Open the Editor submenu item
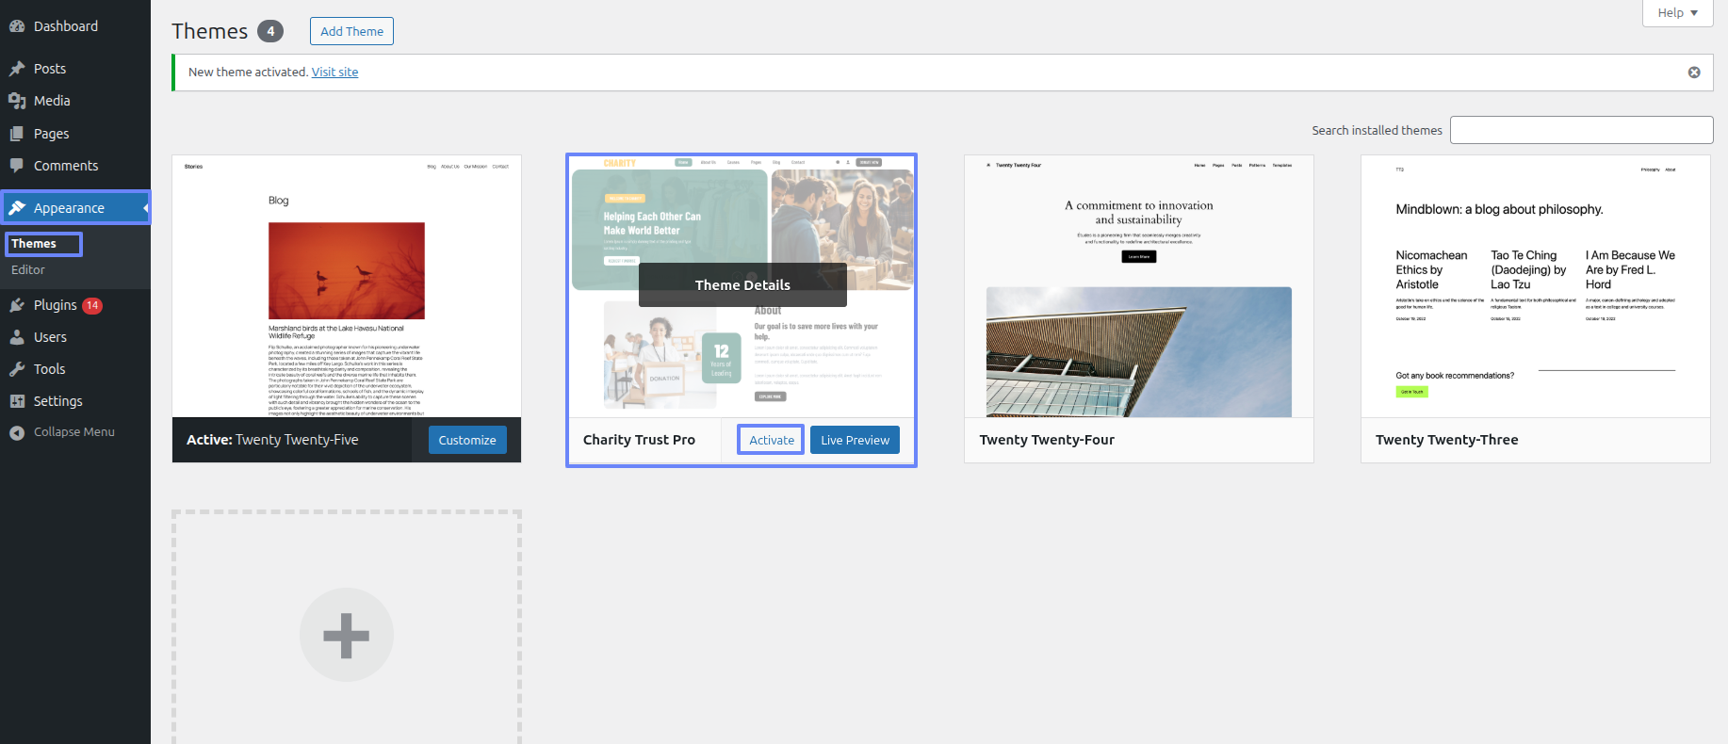 28,270
